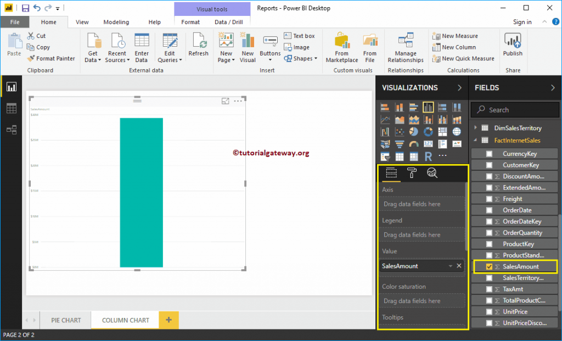This screenshot has width=562, height=341.
Task: Expand the DimSalesTerritory table
Action: tap(476, 127)
